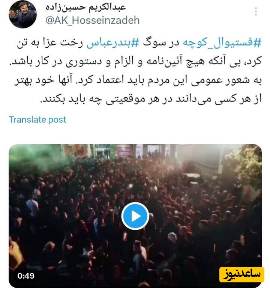Screen dimensions: 270x288
Task: Click the tweet line containing آئین‌نامه و الزام
Action: tap(136, 62)
